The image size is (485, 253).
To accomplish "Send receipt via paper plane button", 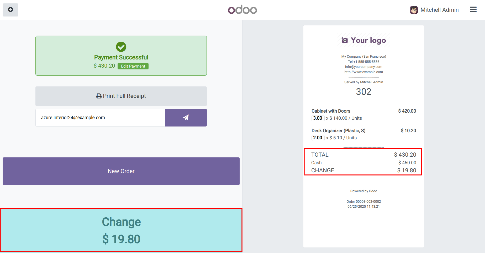I will coord(186,118).
